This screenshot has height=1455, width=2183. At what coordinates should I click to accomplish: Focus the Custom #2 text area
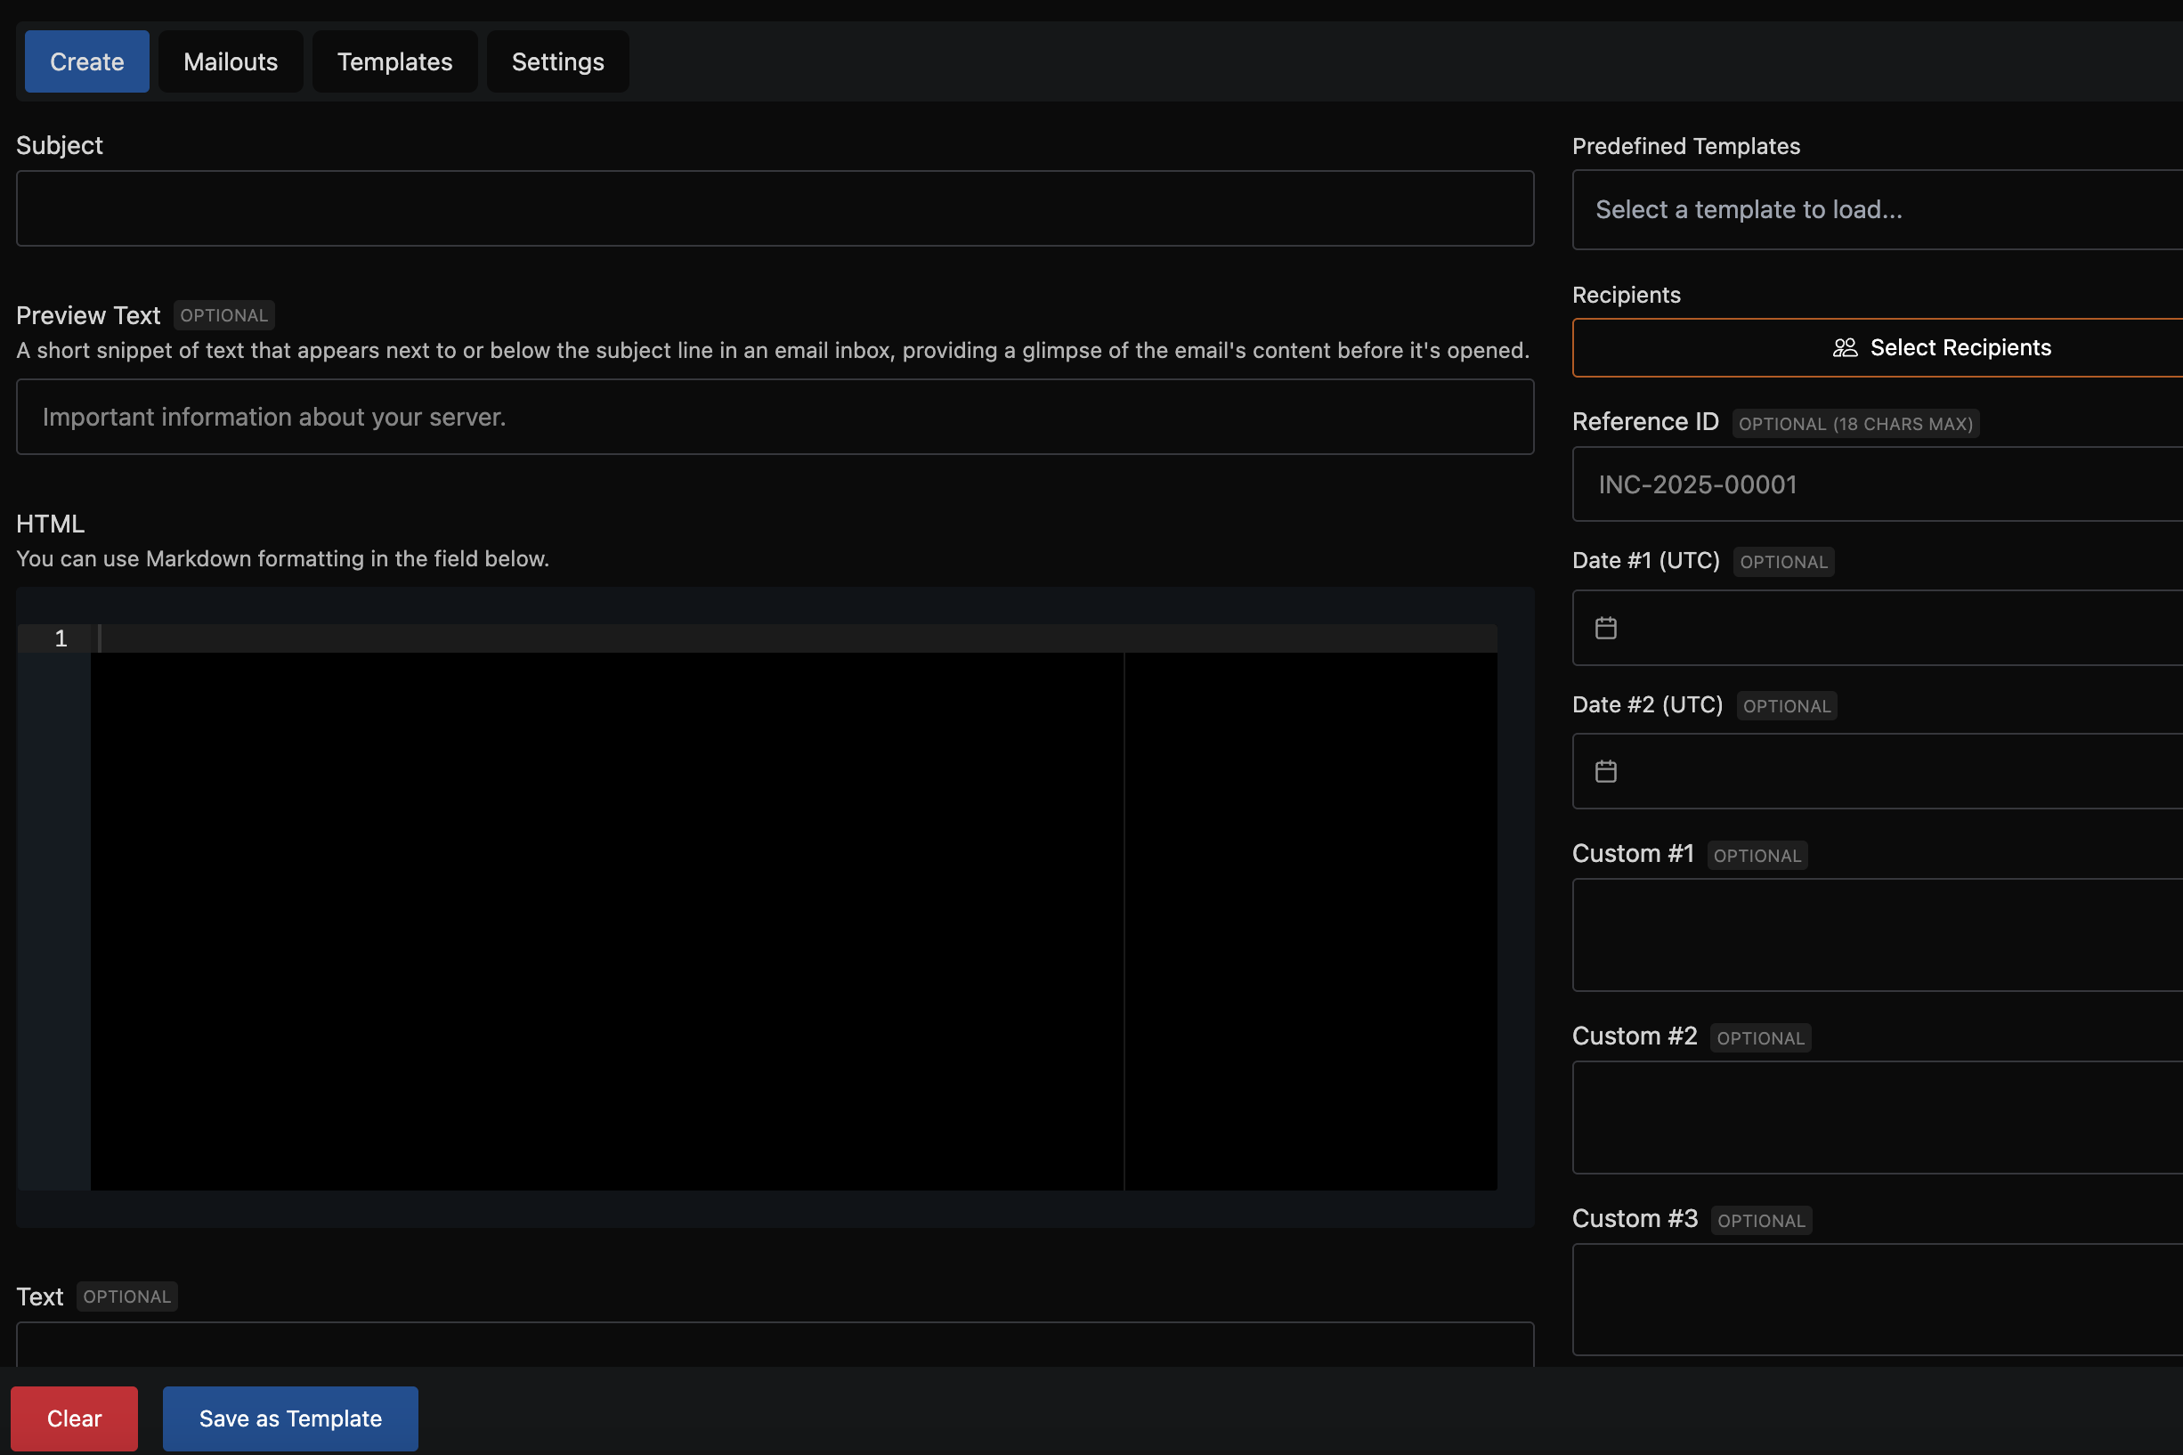[1878, 1118]
